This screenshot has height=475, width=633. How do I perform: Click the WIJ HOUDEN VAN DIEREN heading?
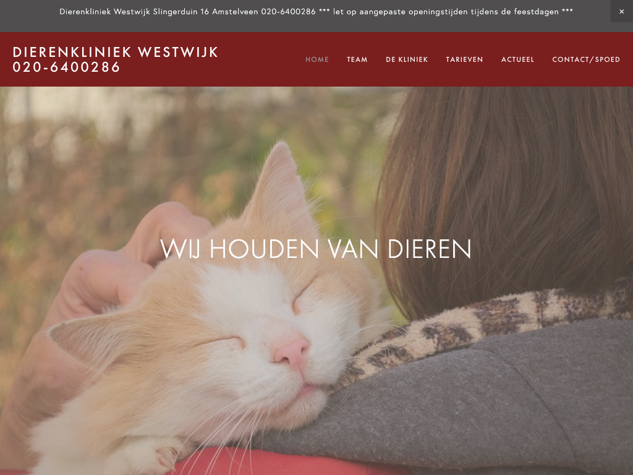click(316, 249)
